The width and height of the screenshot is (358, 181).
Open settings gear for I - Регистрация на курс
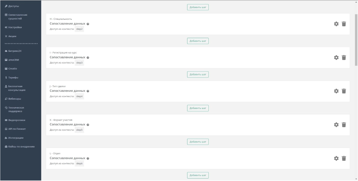336,58
